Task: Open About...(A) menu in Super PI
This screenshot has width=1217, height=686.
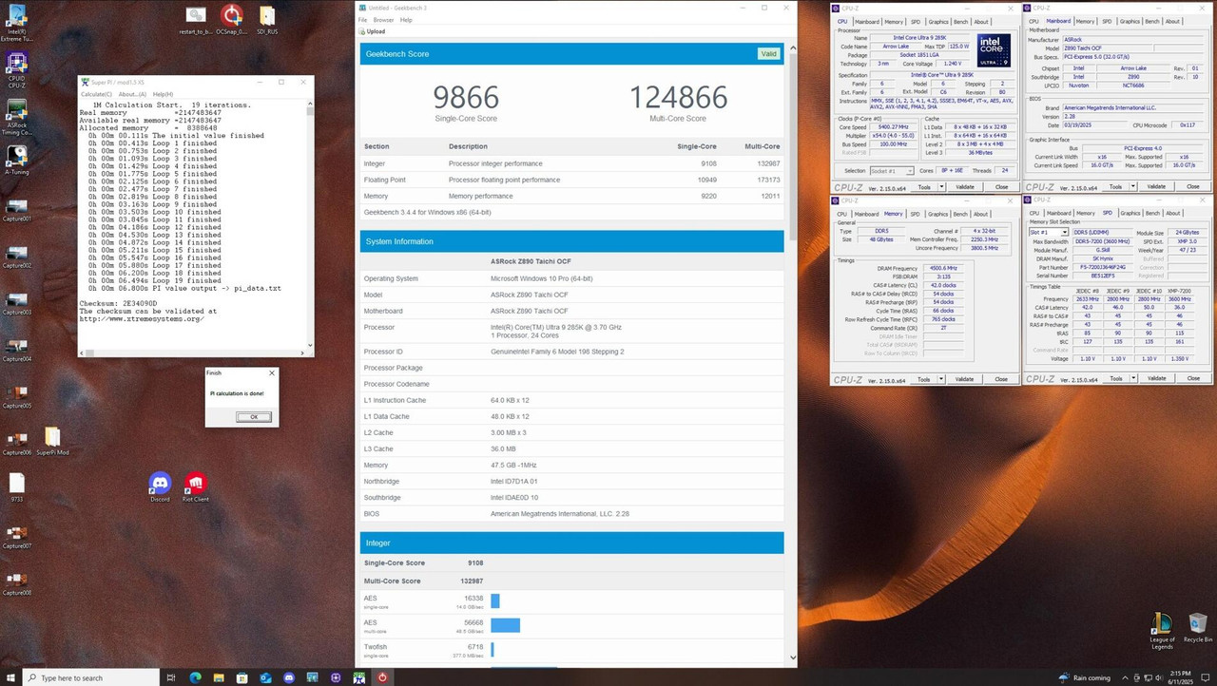Action: pyautogui.click(x=131, y=94)
